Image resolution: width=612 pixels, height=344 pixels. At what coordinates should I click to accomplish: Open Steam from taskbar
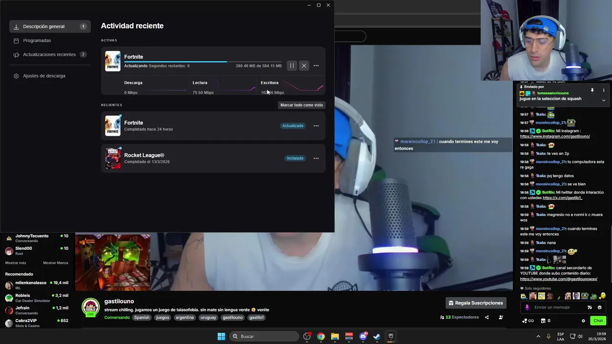coord(377,336)
